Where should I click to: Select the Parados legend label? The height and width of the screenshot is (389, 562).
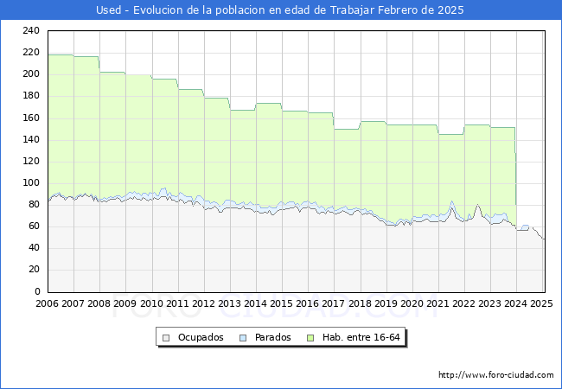(272, 337)
